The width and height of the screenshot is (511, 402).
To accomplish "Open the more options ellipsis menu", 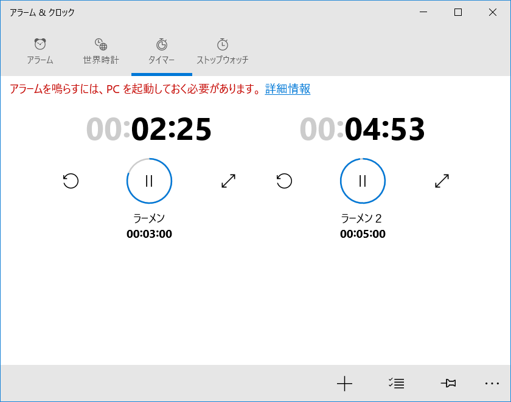I will pyautogui.click(x=492, y=383).
